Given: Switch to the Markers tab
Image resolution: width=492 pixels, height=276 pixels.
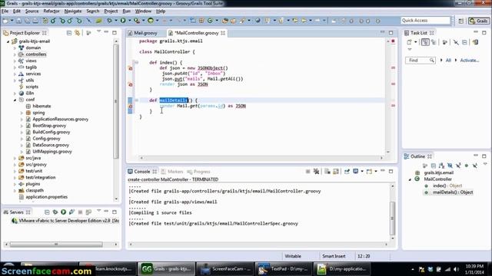Looking at the screenshot, I should point(172,172).
